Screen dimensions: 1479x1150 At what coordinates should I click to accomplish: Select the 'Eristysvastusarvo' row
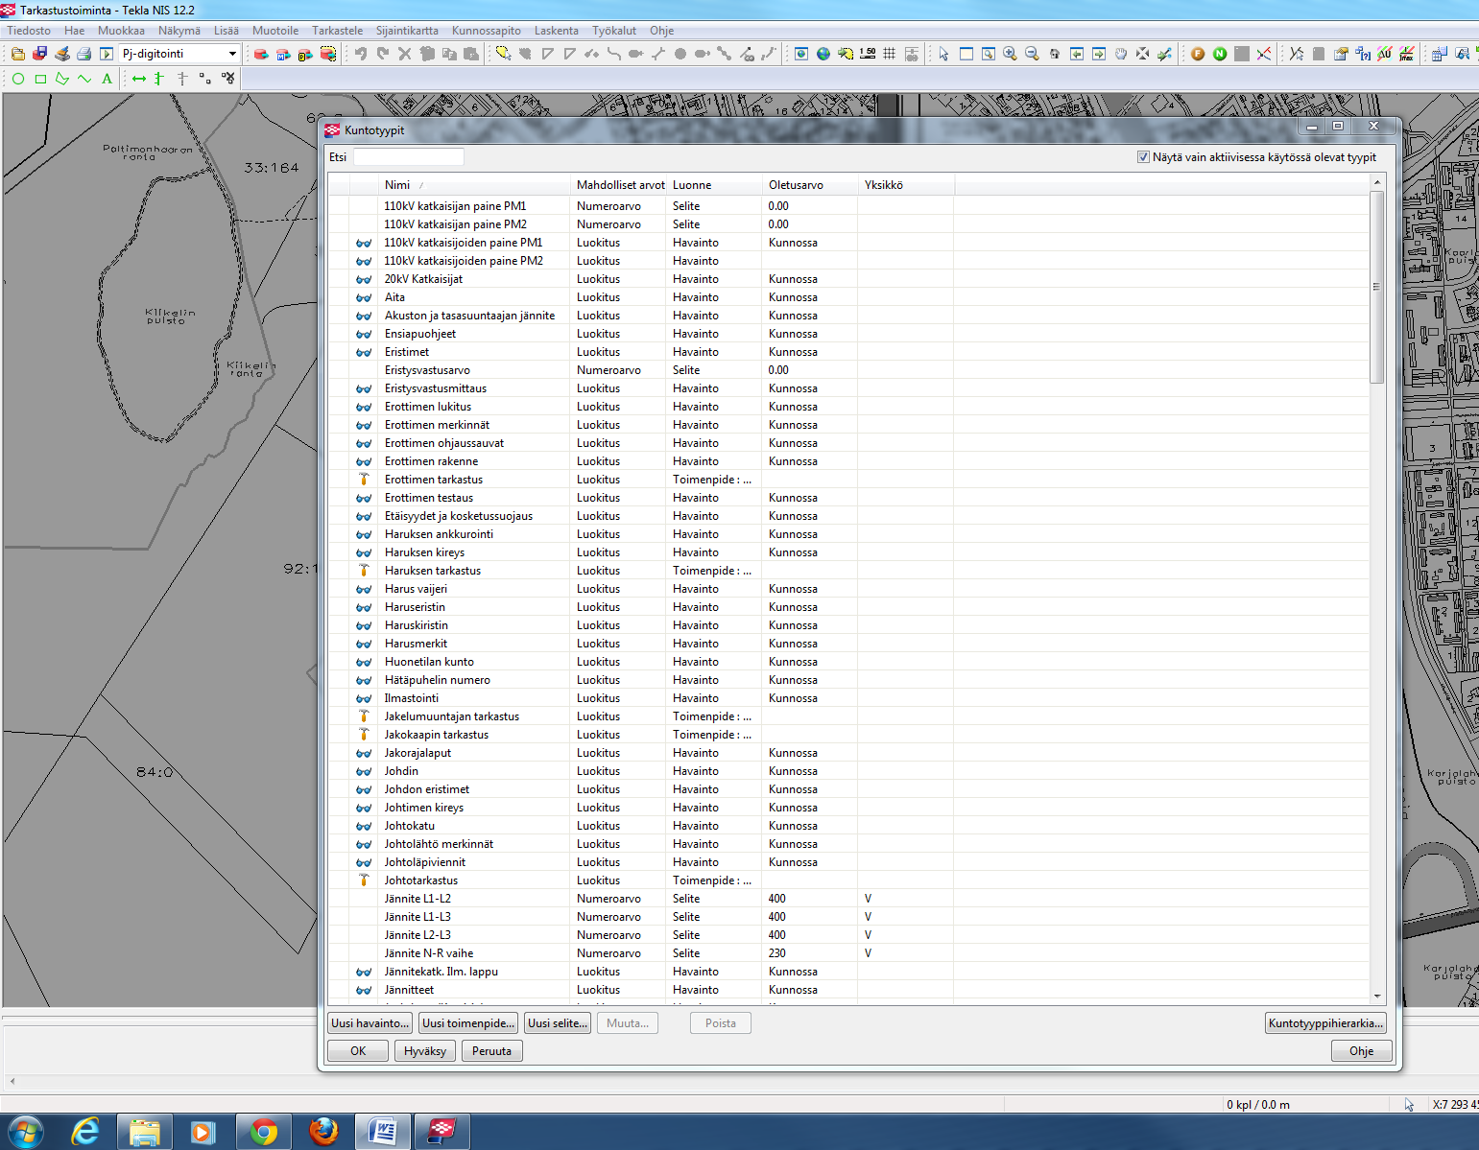[849, 370]
